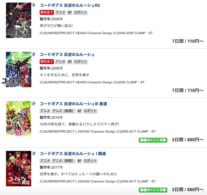Select the ロボット tag on R2
207x195 pixels.
coord(80,12)
